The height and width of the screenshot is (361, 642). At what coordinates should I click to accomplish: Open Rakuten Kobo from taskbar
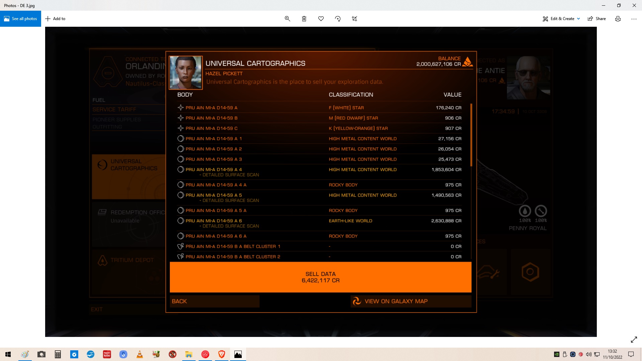point(107,354)
